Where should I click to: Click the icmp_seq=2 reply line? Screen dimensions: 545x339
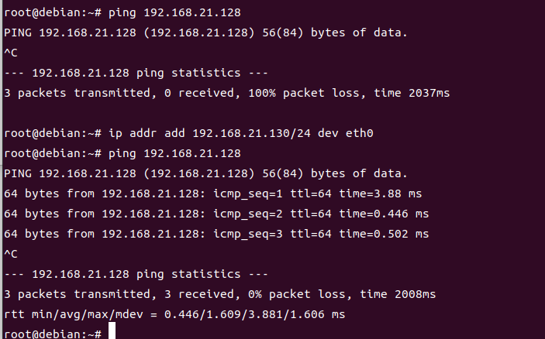pyautogui.click(x=216, y=214)
